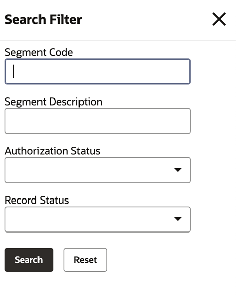Place cursor in the active Segment Code box

coord(98,72)
